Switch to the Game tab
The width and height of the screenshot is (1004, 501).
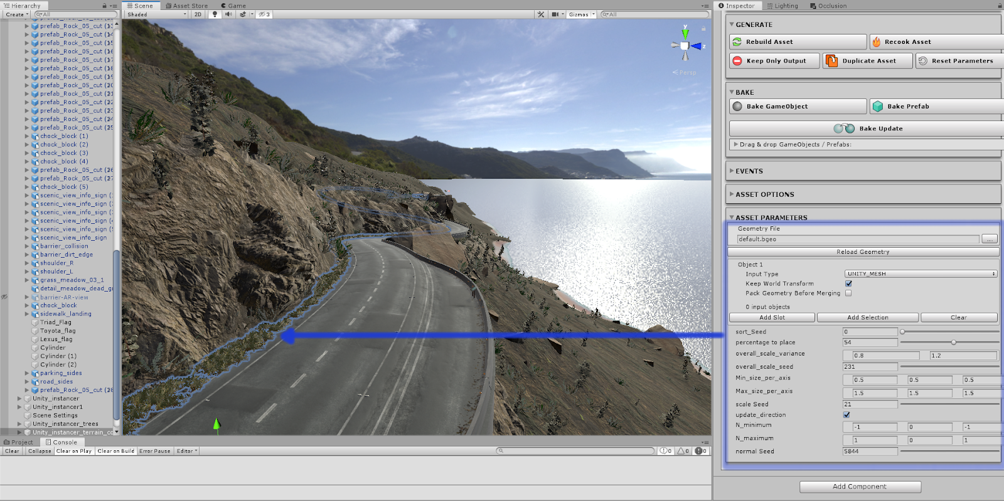coord(237,6)
